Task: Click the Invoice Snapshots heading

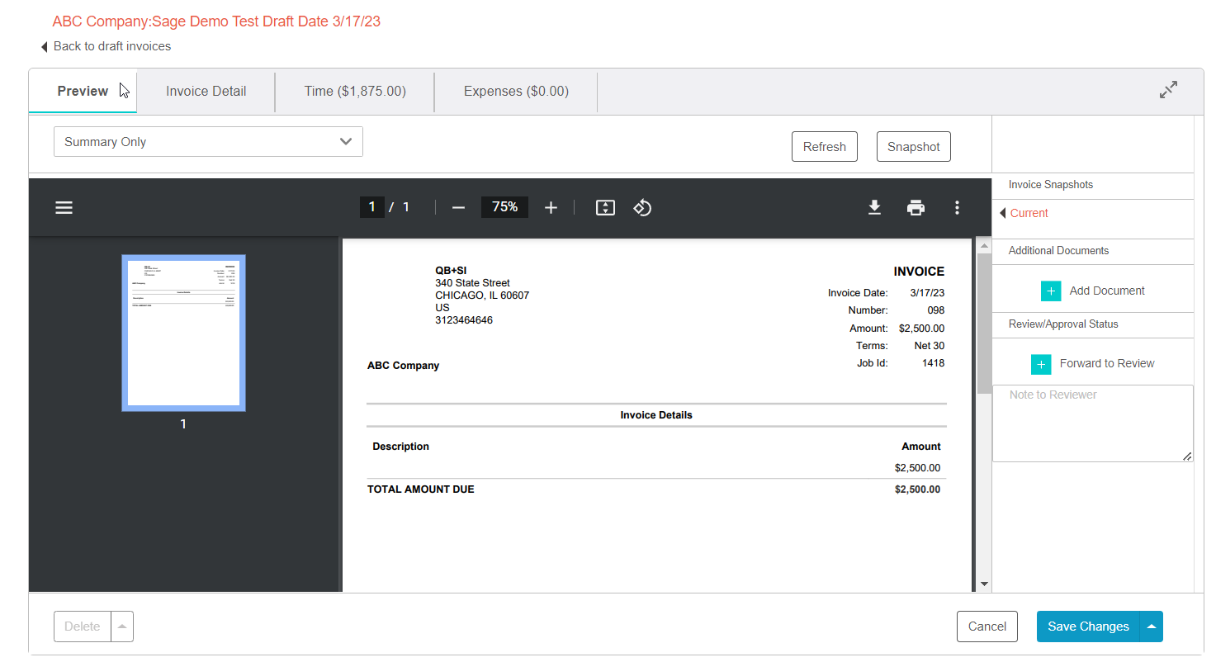Action: (x=1051, y=185)
